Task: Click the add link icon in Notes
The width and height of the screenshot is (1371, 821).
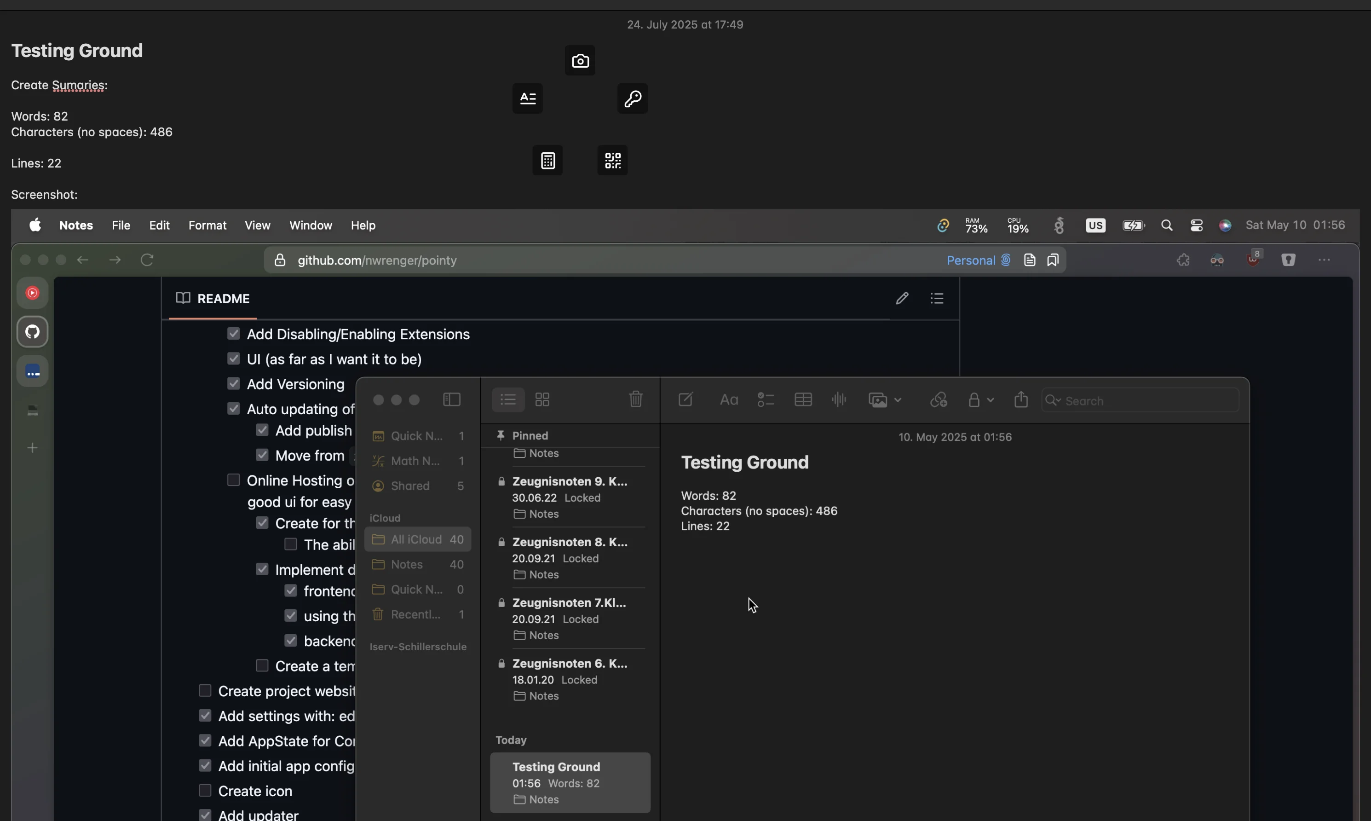Action: pos(939,399)
